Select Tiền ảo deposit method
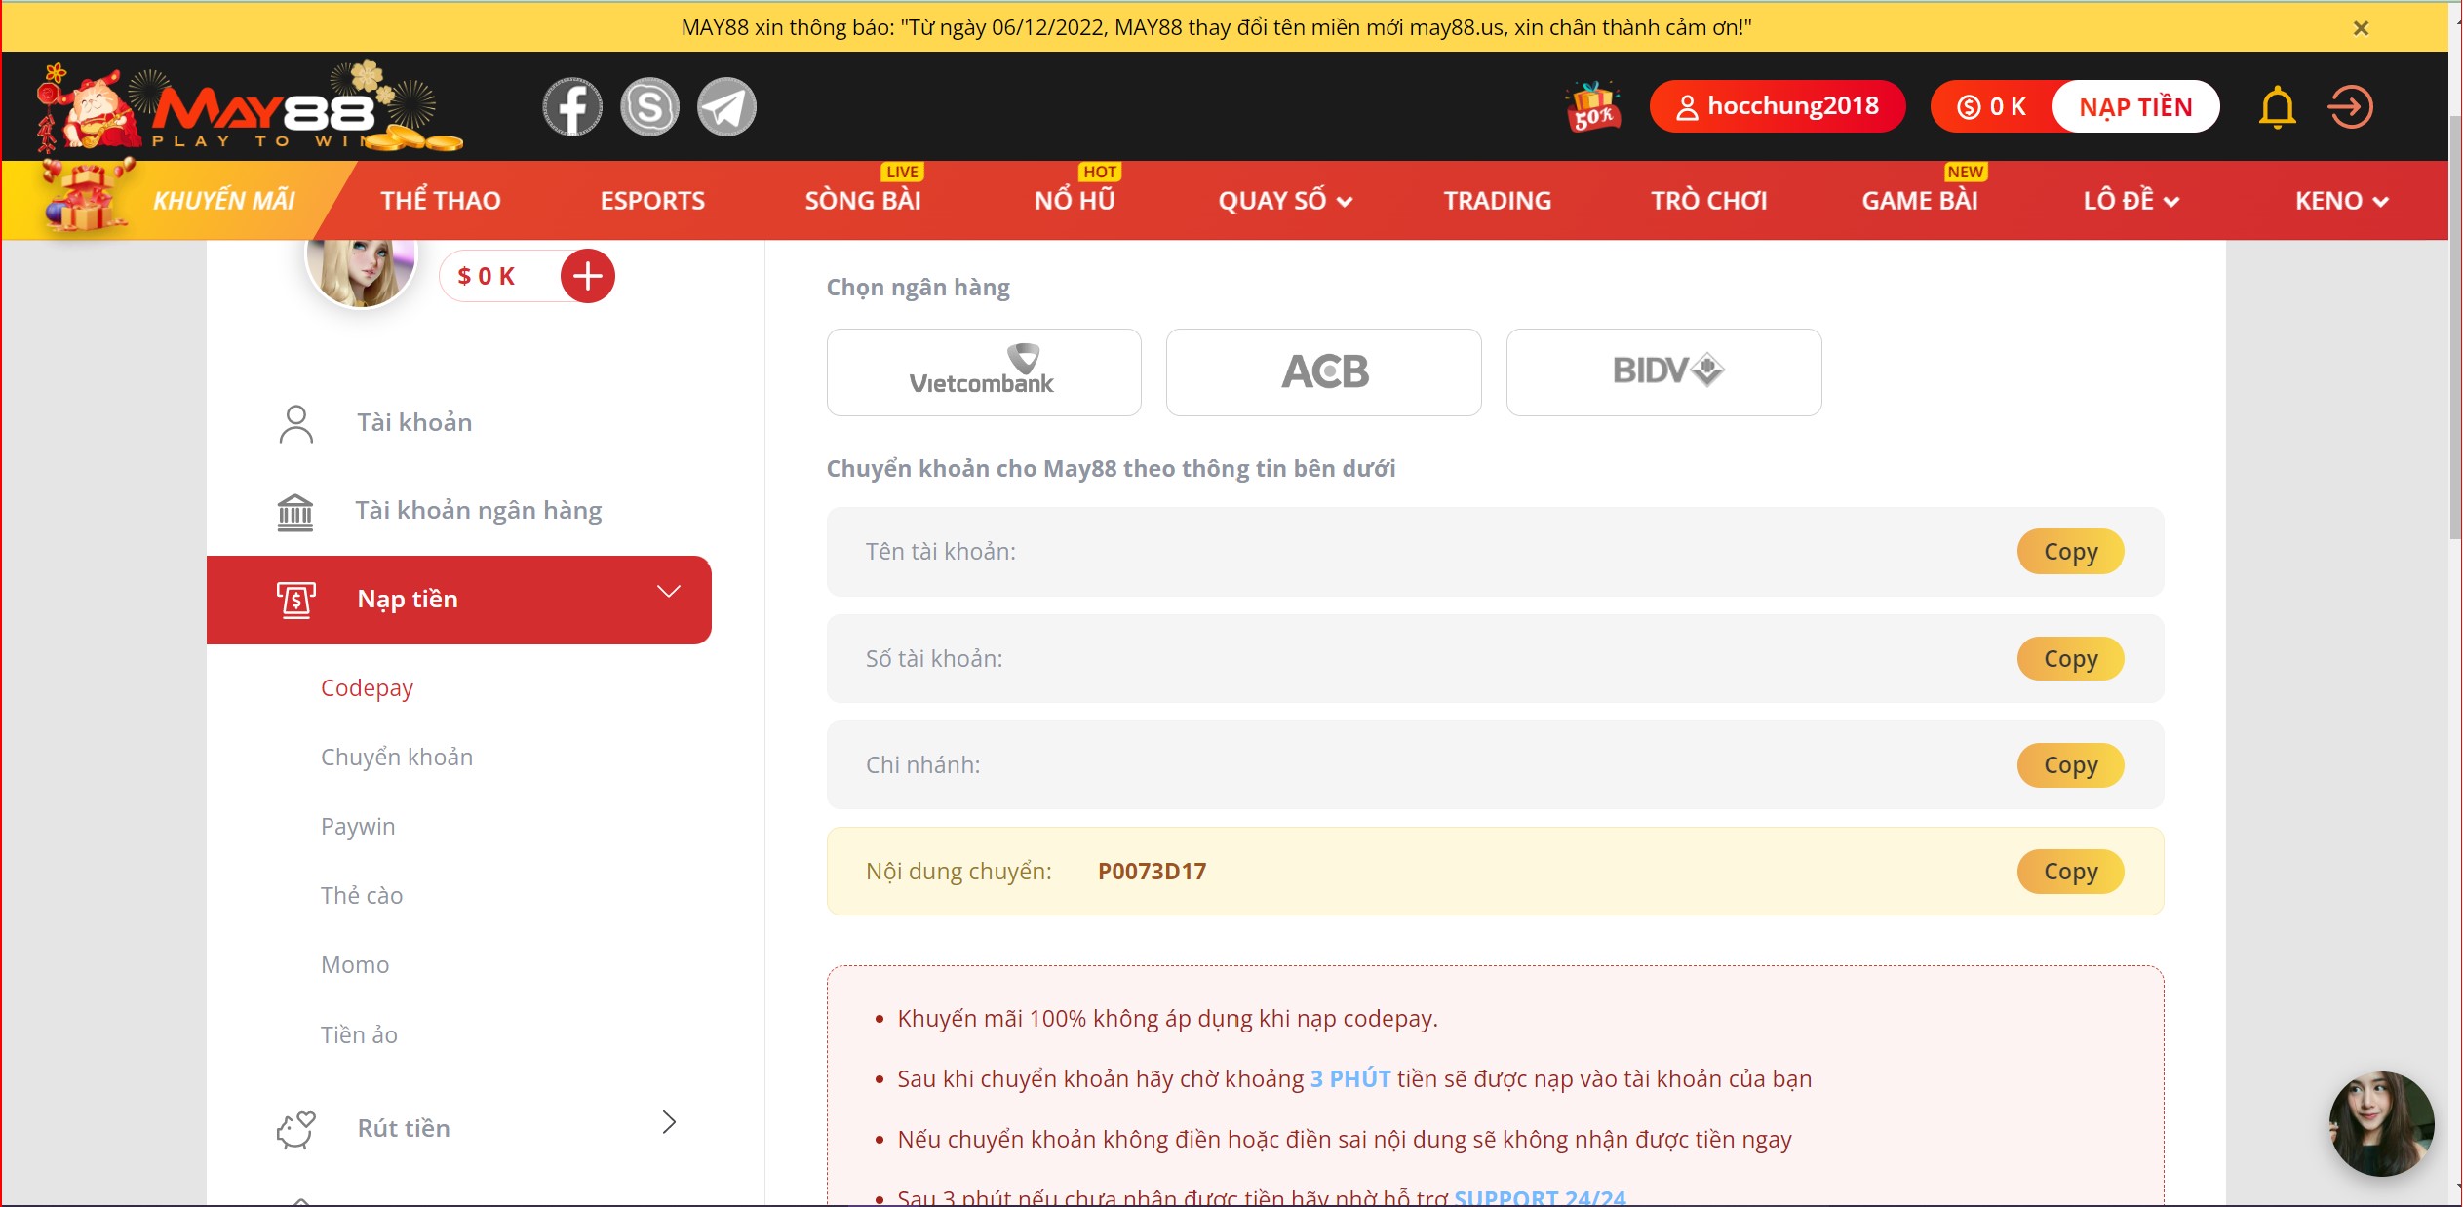The width and height of the screenshot is (2463, 1207). [359, 1035]
